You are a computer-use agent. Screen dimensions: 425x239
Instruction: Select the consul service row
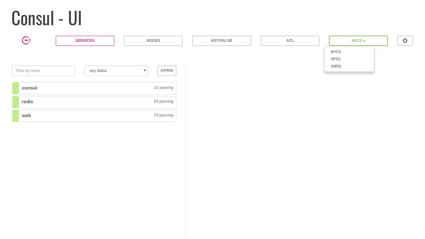point(94,88)
